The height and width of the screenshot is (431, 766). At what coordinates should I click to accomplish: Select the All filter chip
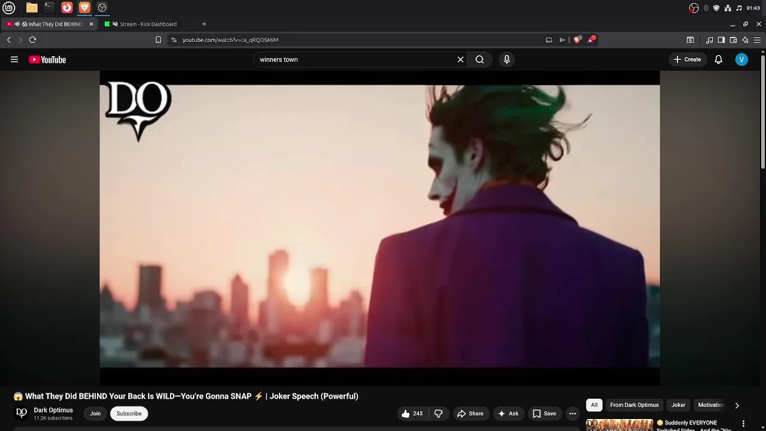594,405
